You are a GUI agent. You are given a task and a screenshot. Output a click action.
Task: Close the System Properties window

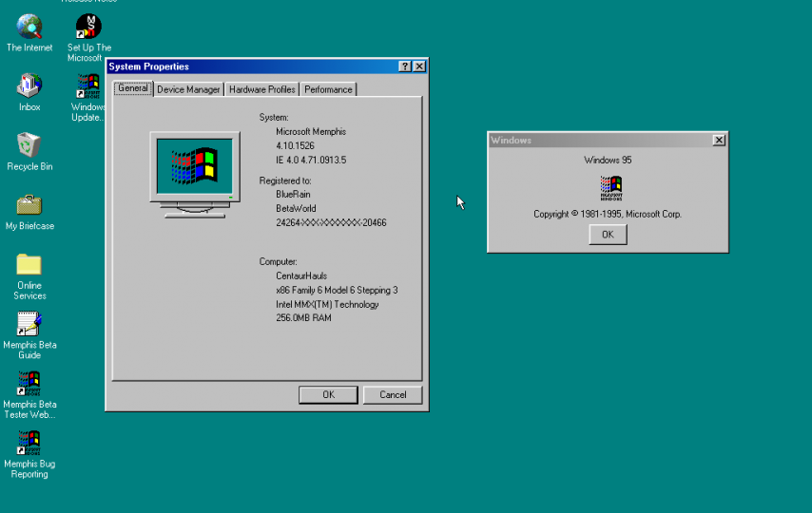pos(419,66)
